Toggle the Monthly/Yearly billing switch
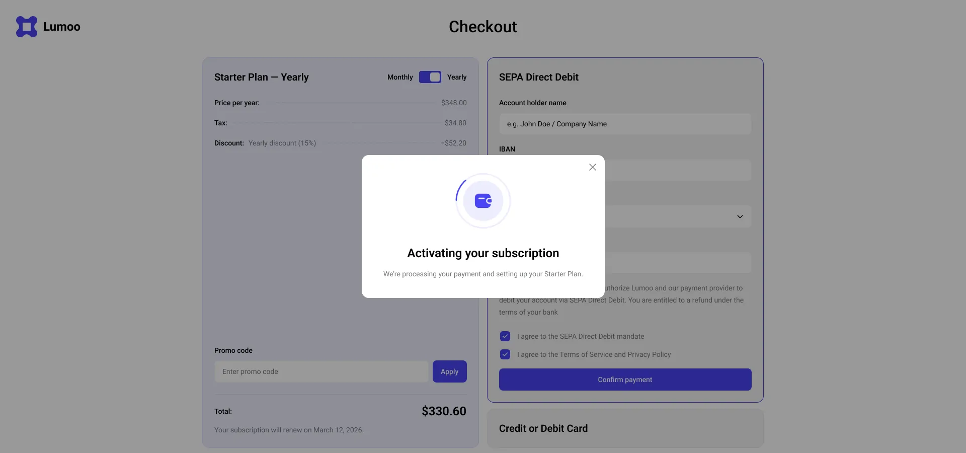The height and width of the screenshot is (453, 966). [x=430, y=77]
